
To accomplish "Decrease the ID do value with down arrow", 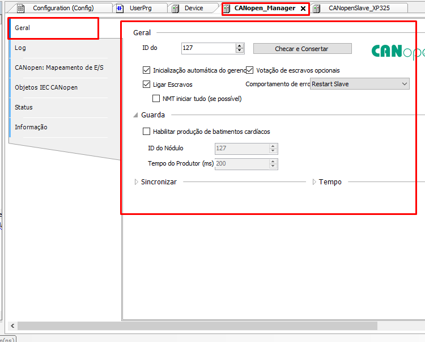I will [240, 50].
